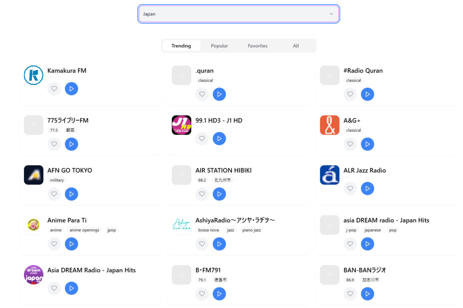Open the J1 HD station logo thumbnail
The width and height of the screenshot is (463, 308).
[x=181, y=125]
